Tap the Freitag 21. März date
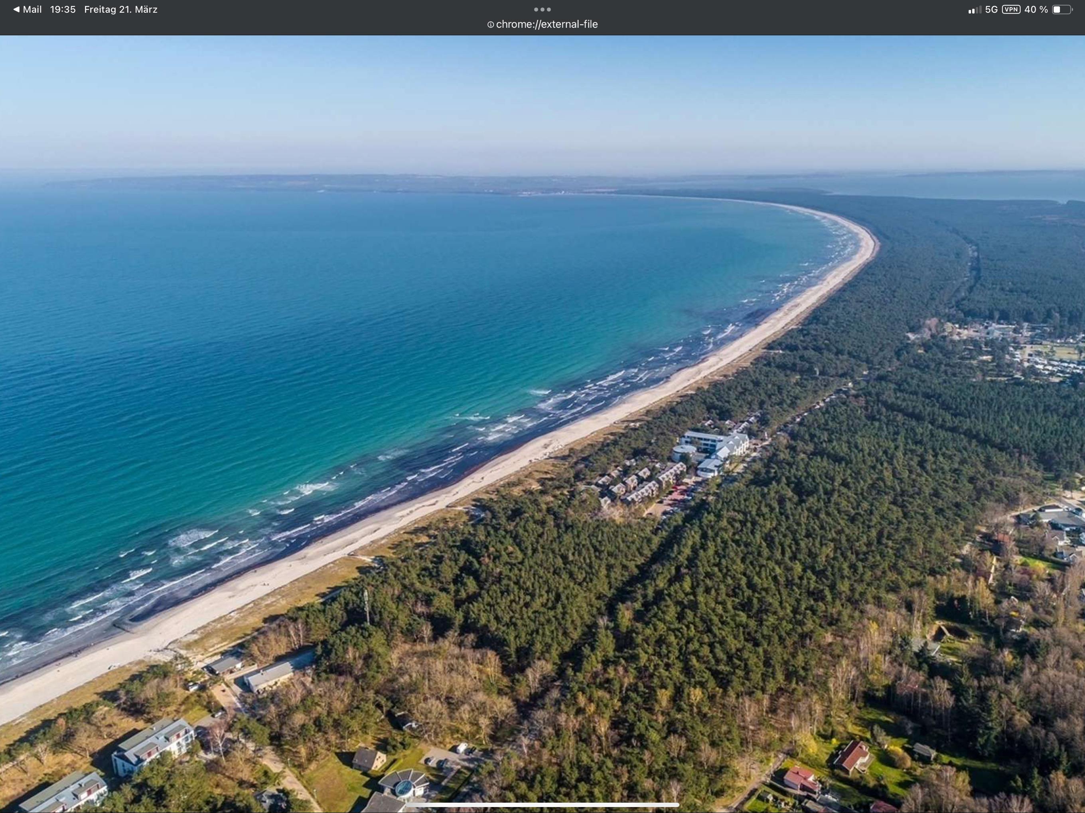Screen dimensions: 1085x813 [120, 9]
